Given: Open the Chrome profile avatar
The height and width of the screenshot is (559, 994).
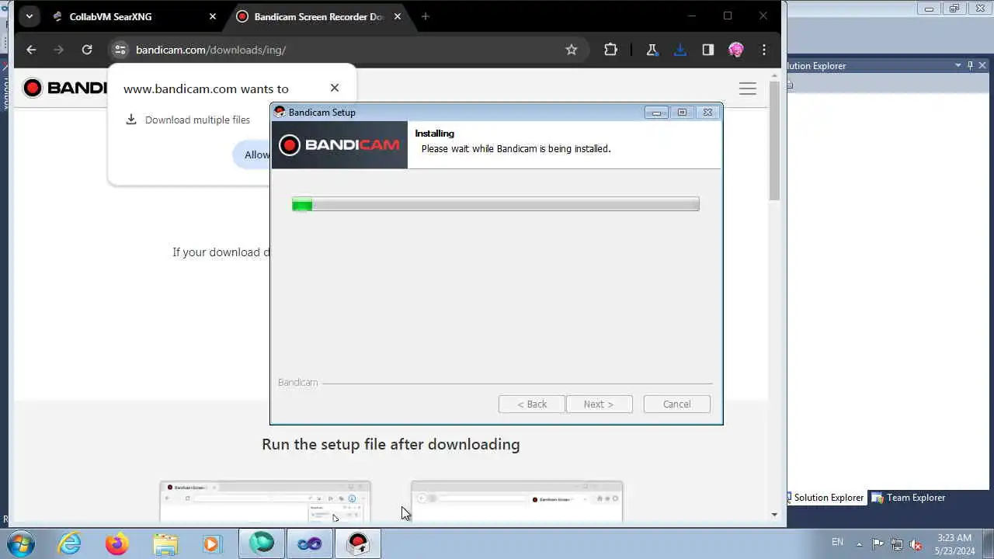Looking at the screenshot, I should point(736,50).
